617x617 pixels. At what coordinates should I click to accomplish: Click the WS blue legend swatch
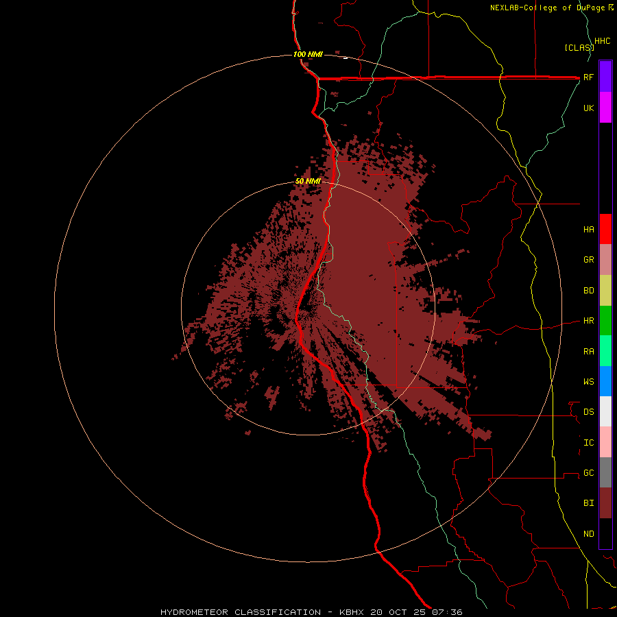click(605, 381)
